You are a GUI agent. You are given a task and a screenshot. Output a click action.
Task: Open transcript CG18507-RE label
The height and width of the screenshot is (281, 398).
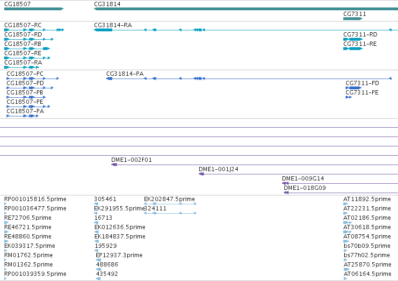click(x=23, y=53)
